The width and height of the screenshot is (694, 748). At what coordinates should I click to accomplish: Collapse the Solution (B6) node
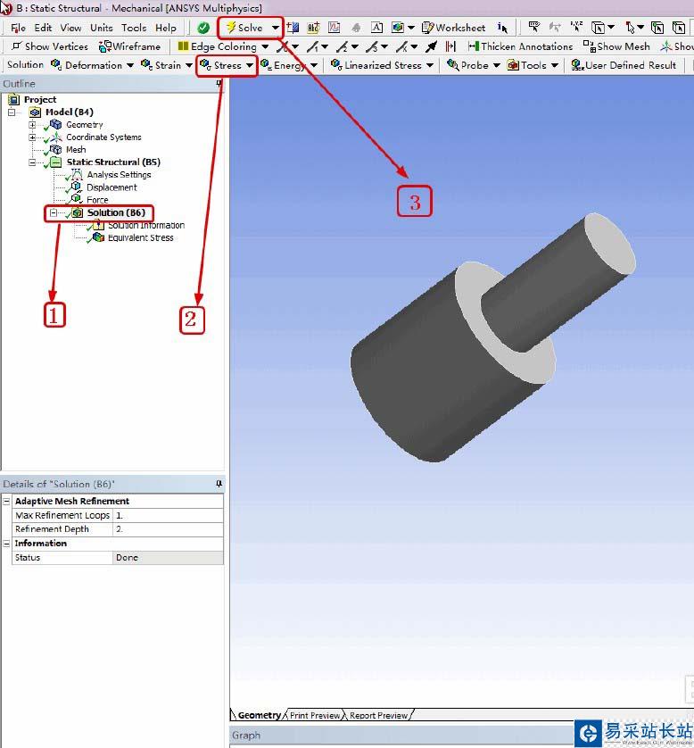(x=54, y=212)
